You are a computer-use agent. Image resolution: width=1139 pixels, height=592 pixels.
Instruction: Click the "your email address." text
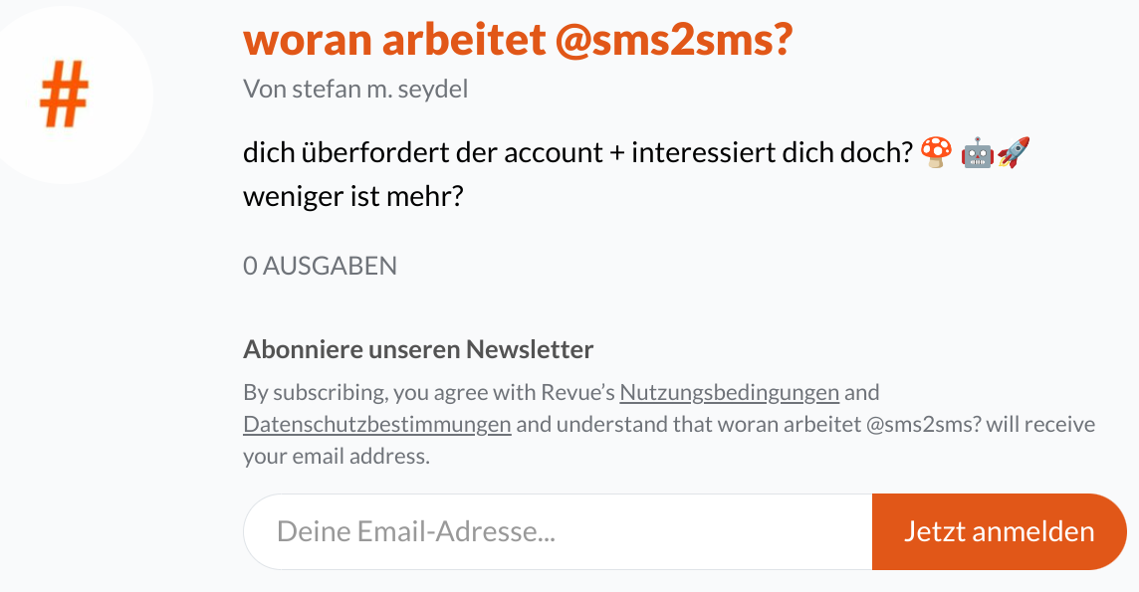[x=337, y=458]
